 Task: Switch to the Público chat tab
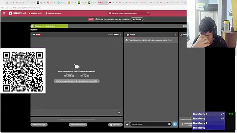[x=131, y=35]
